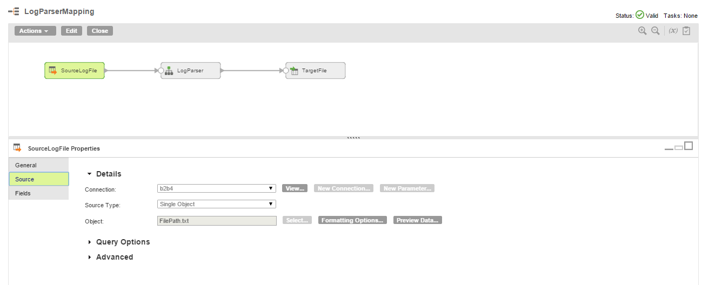Screen dimensions: 702x285
Task: Click the Close button in toolbar
Action: tap(100, 31)
